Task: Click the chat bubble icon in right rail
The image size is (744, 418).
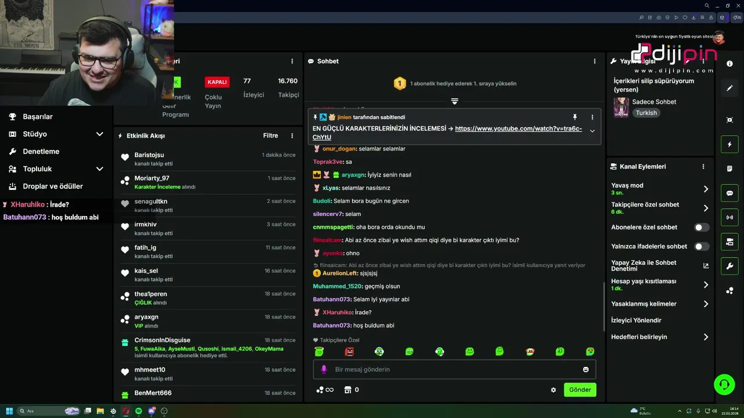Action: coord(729,193)
